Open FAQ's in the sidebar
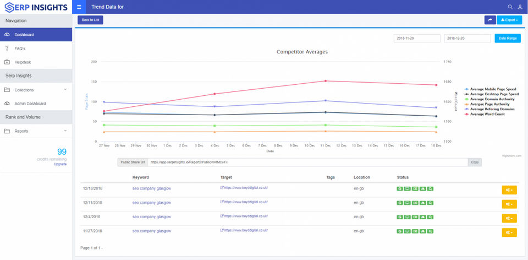Screen dimensions: 528x260 point(36,48)
